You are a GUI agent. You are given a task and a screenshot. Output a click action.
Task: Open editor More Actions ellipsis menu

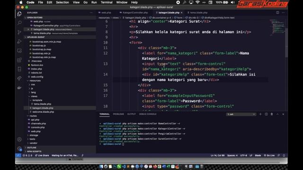(x=283, y=13)
